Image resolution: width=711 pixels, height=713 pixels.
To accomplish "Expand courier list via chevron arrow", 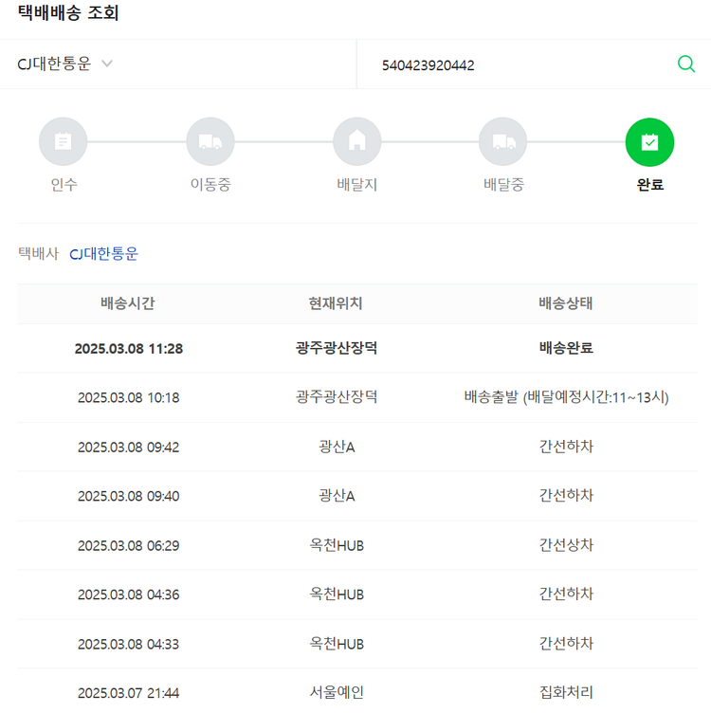I will 107,64.
